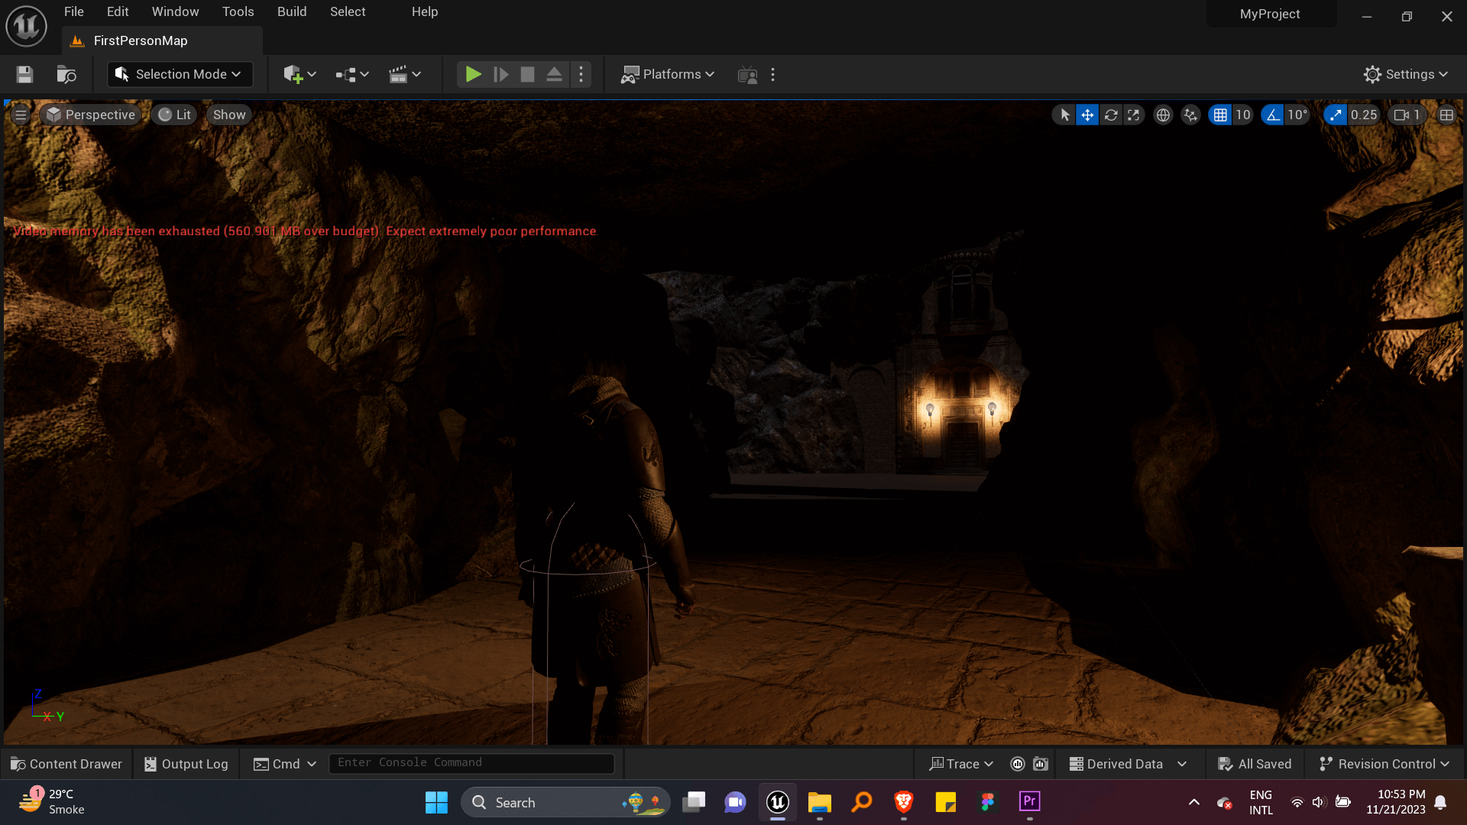The width and height of the screenshot is (1467, 825).
Task: Open the Derived Data menu
Action: pos(1128,764)
